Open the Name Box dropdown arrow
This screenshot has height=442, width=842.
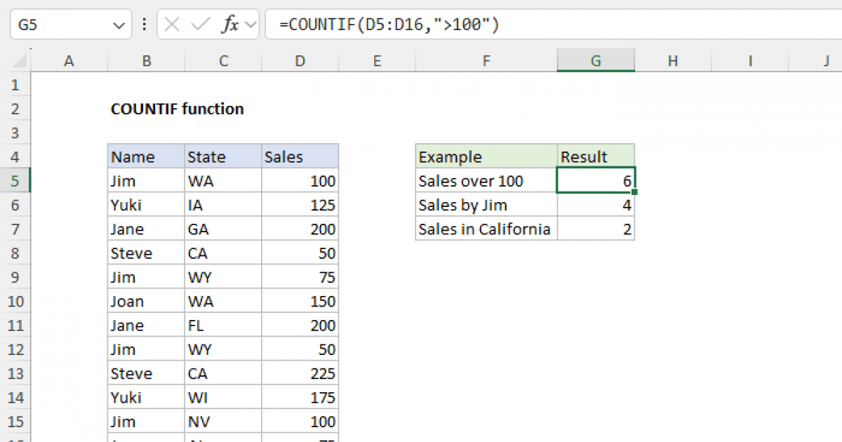click(118, 23)
